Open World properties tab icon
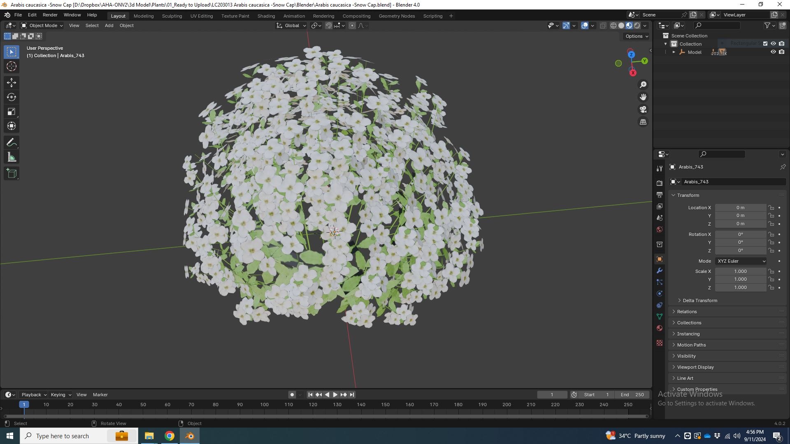 (x=660, y=229)
